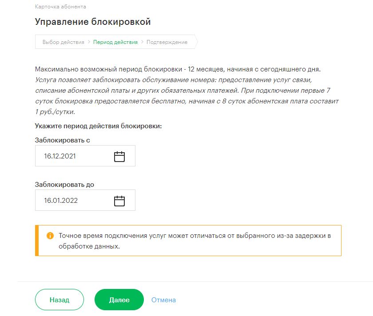Click the "Отмена" link
This screenshot has height=316, width=373.
(x=164, y=300)
